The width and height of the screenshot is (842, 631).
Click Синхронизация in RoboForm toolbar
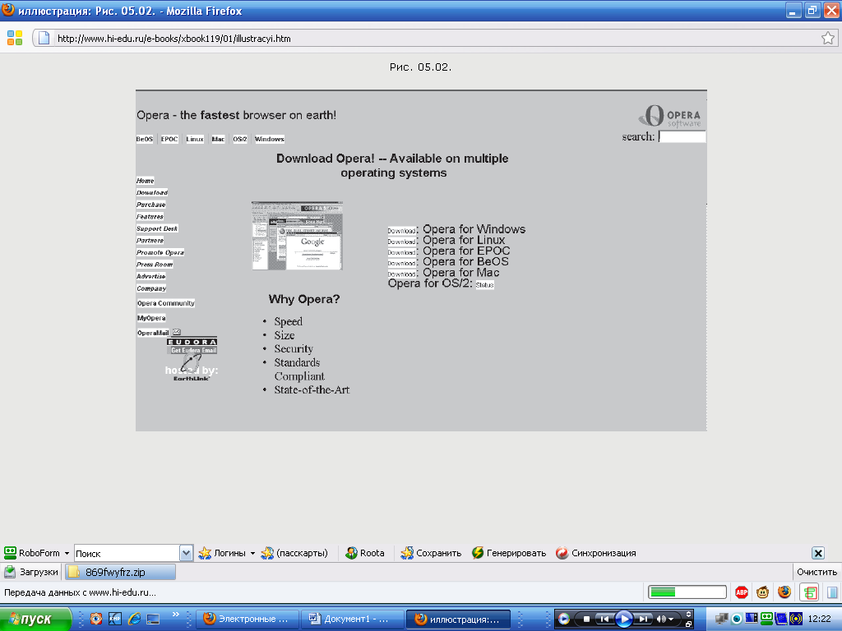pyautogui.click(x=595, y=553)
